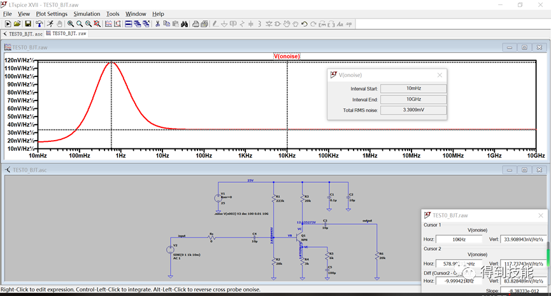Image resolution: width=551 pixels, height=296 pixels.
Task: Click the 10KHz frequency axis label
Action: [287, 155]
